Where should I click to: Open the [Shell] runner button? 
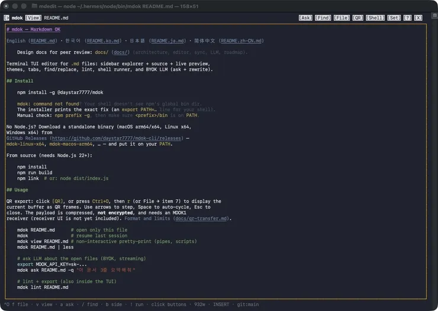tap(375, 18)
